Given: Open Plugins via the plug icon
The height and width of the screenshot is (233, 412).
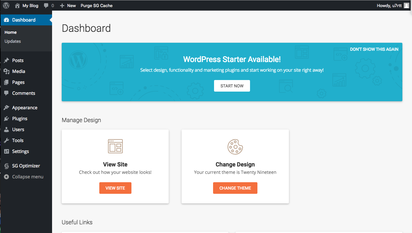Looking at the screenshot, I should tap(6, 119).
